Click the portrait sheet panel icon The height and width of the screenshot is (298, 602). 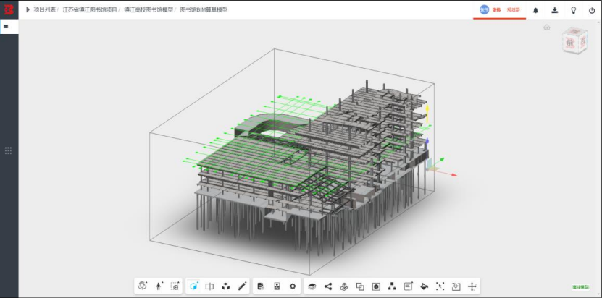(x=277, y=286)
